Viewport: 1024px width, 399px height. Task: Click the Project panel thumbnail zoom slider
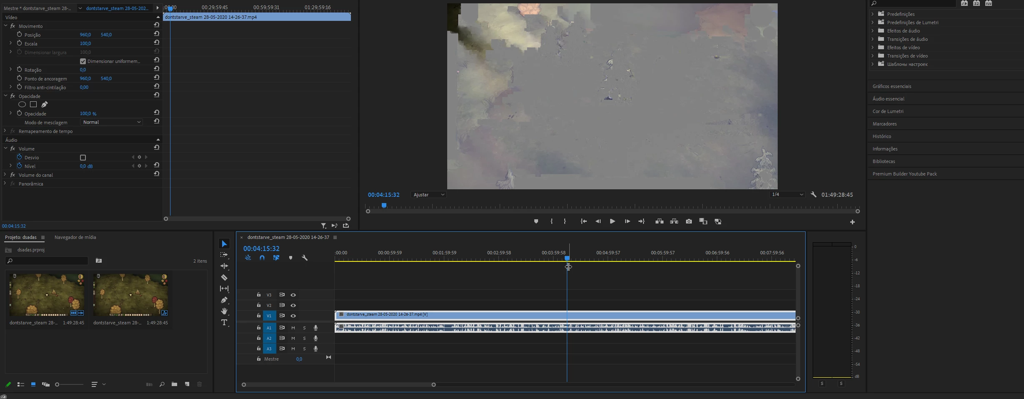[69, 384]
